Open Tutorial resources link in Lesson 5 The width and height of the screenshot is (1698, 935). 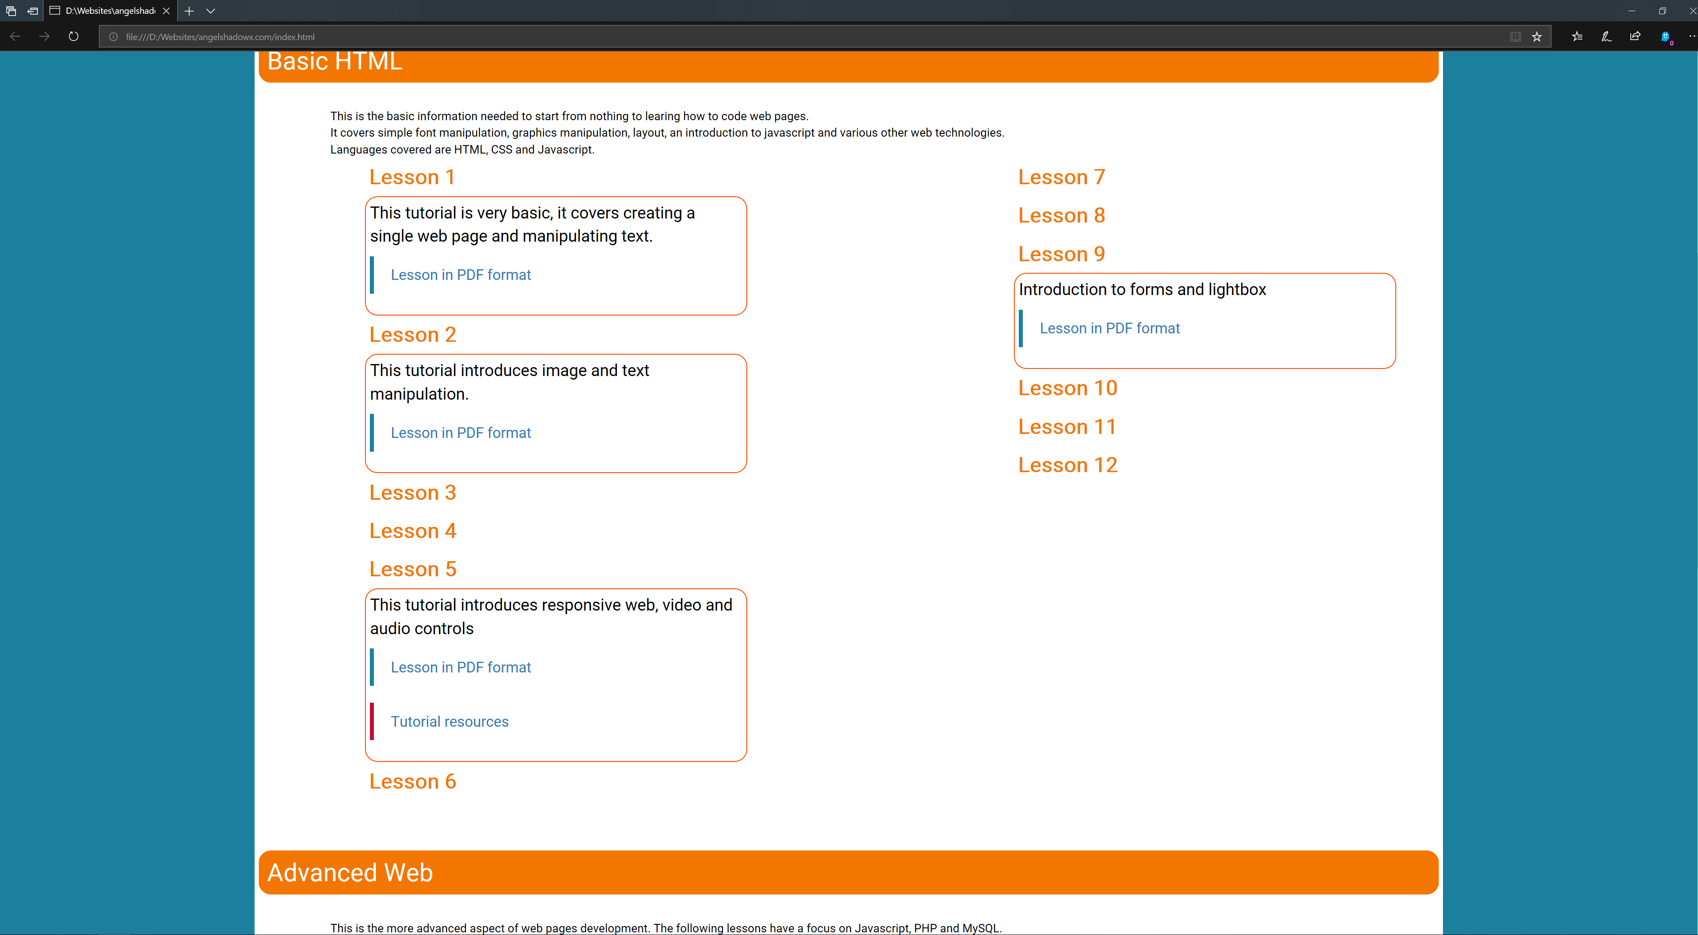coord(450,721)
